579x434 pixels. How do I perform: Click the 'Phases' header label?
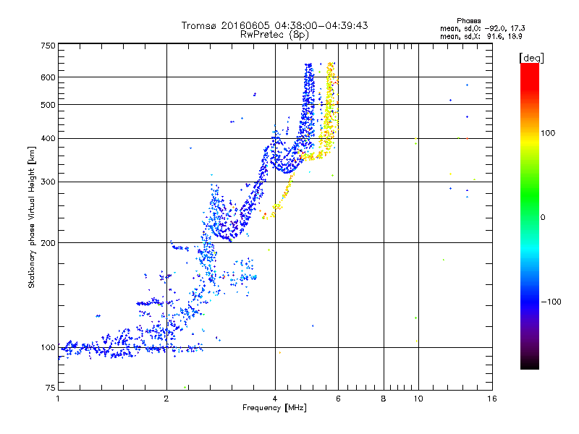(x=468, y=21)
